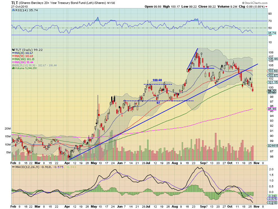This screenshot has width=278, height=209.
Task: Click the Volume 9.2M header value
Action: [x=227, y=6]
